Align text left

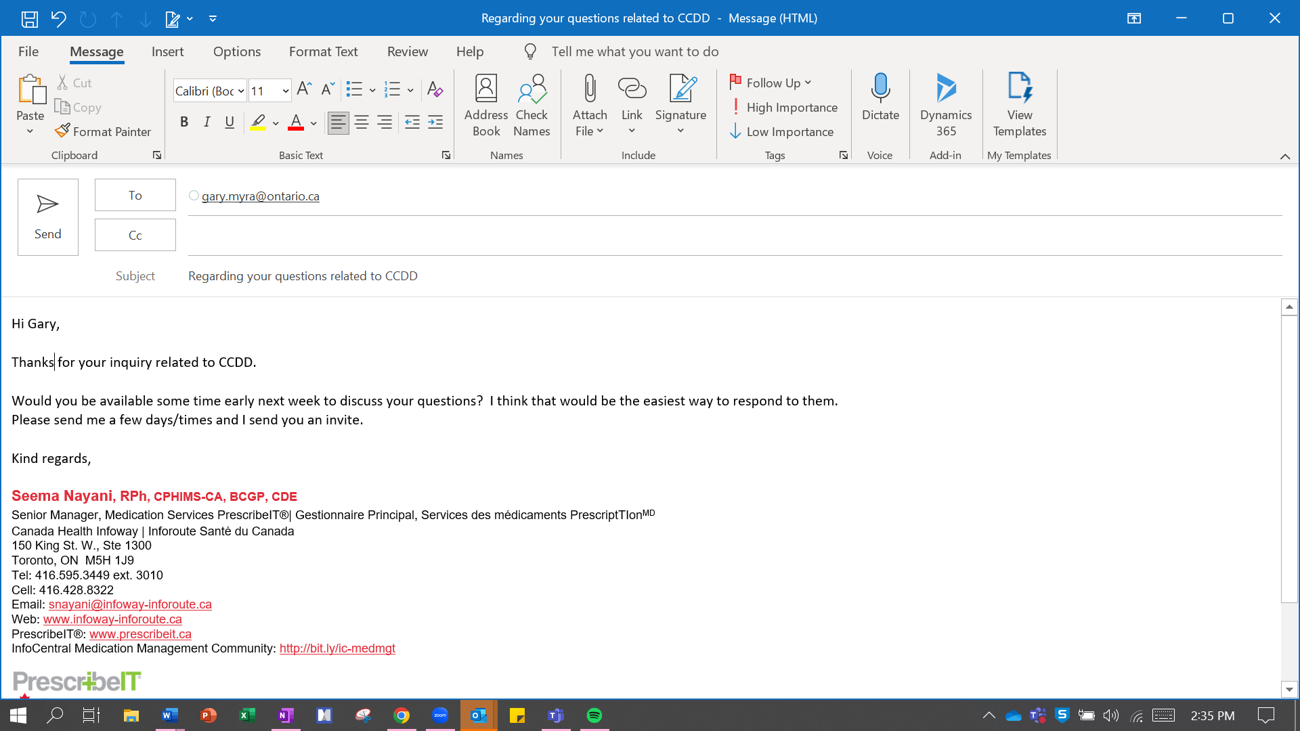339,123
